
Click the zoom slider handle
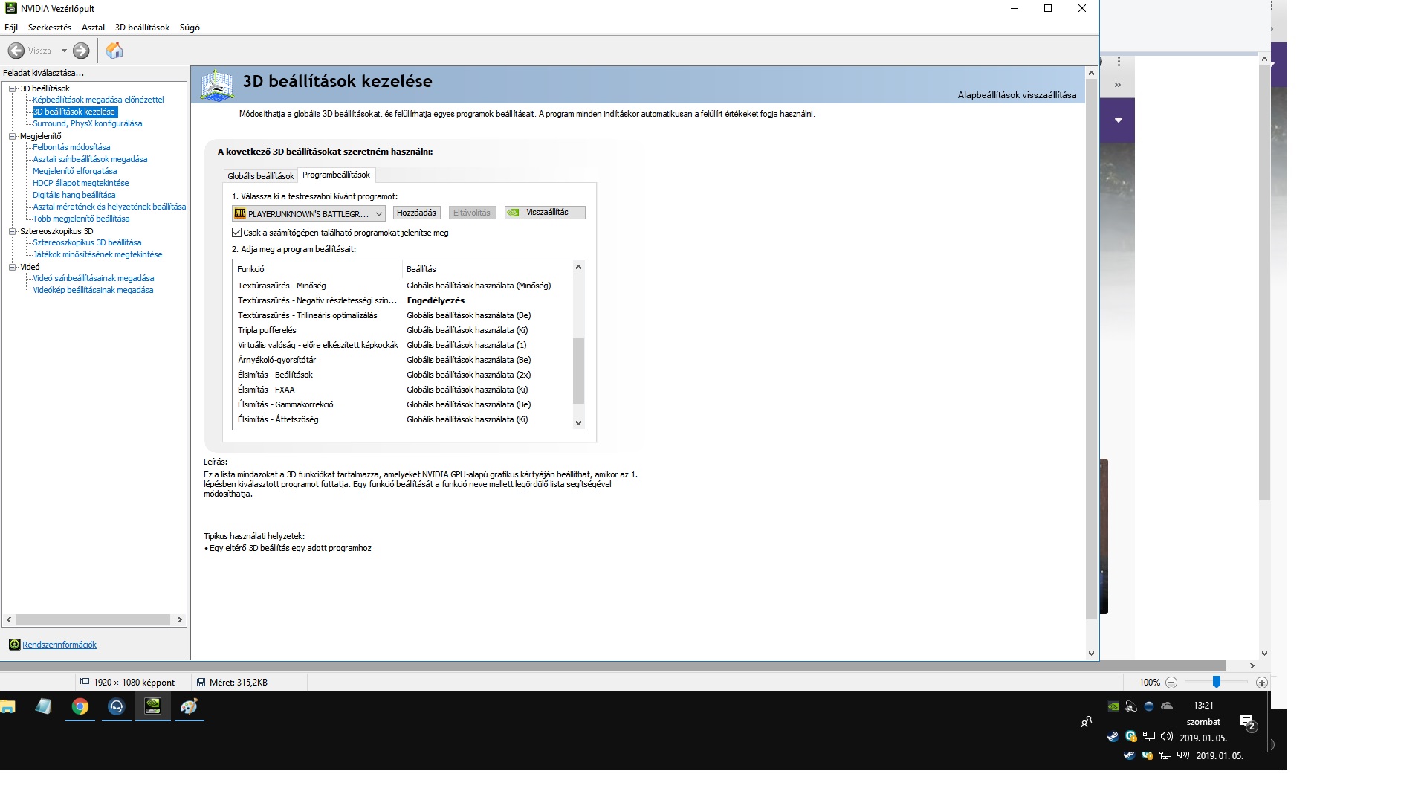point(1217,682)
